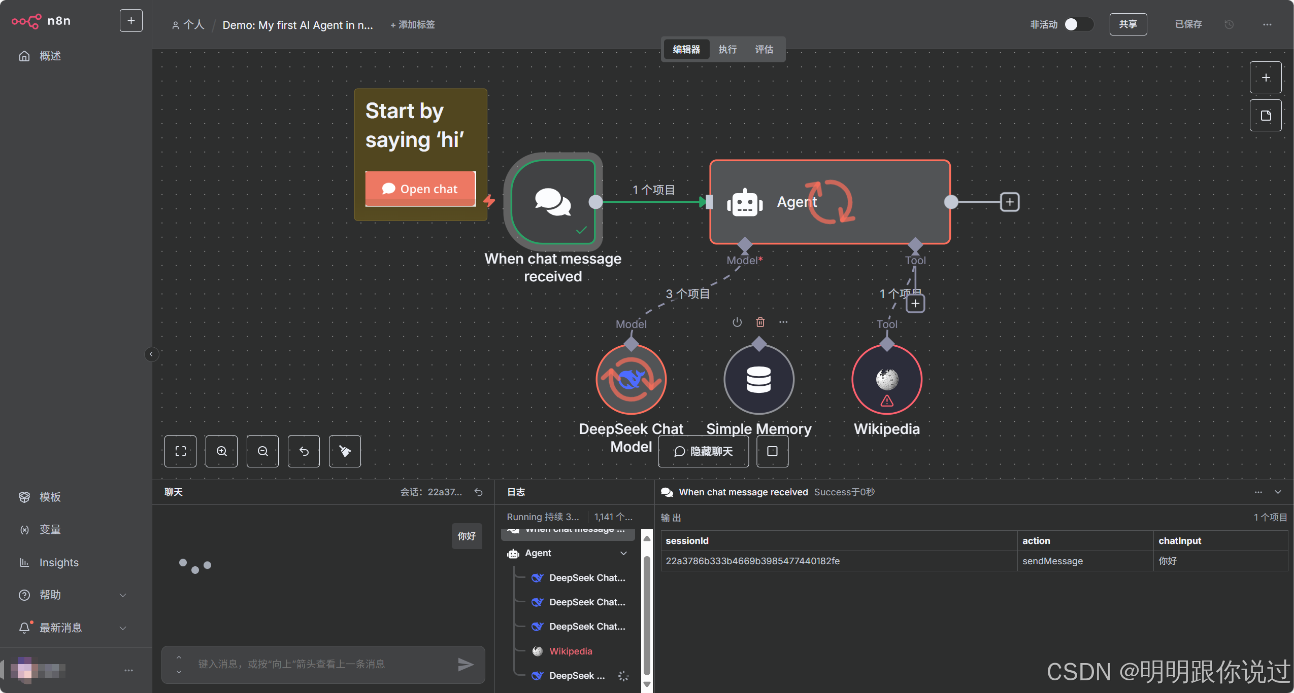Image resolution: width=1294 pixels, height=693 pixels.
Task: Zoom out on the canvas
Action: coord(262,451)
